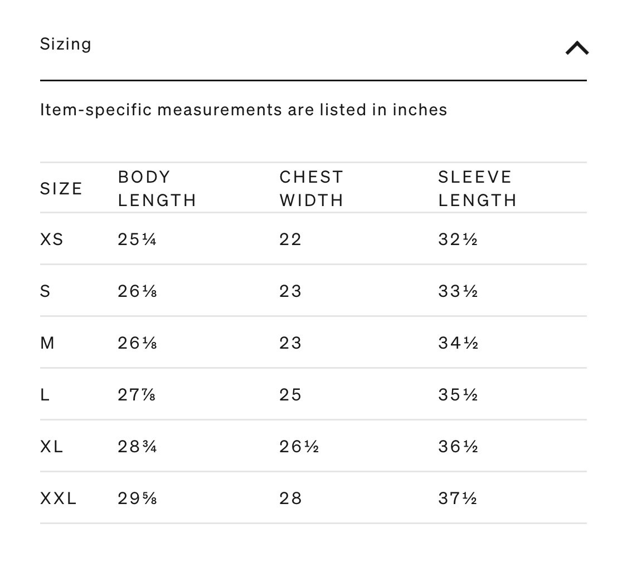The height and width of the screenshot is (572, 627).
Task: Select the SLEEVE LENGTH column header
Action: coord(478,189)
